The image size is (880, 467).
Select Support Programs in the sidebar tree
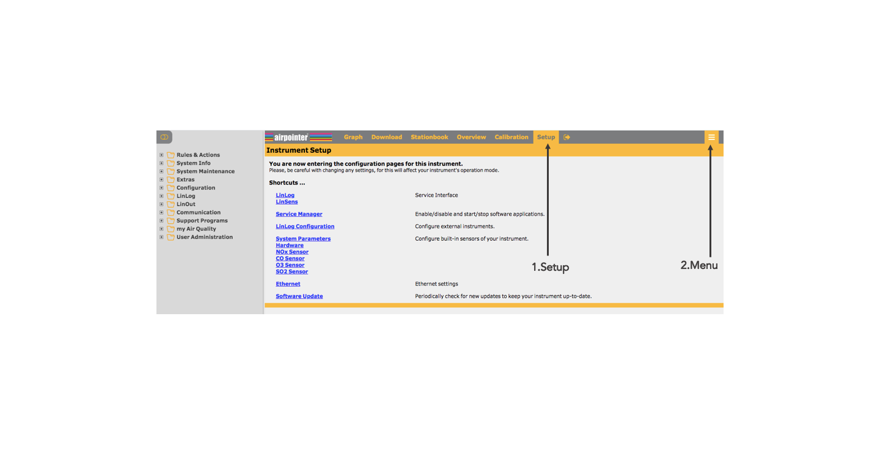(202, 221)
